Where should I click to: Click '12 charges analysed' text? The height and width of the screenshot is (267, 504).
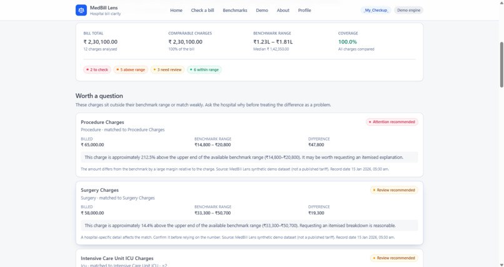[x=100, y=49]
